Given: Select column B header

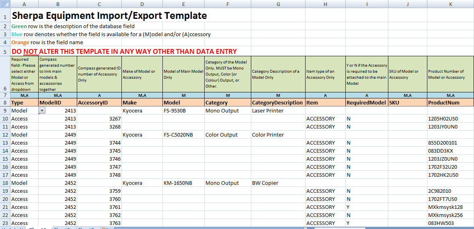Looking at the screenshot, I should [58, 4].
